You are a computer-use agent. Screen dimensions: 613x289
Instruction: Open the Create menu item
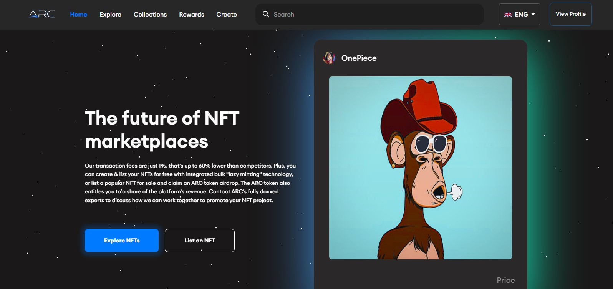227,14
